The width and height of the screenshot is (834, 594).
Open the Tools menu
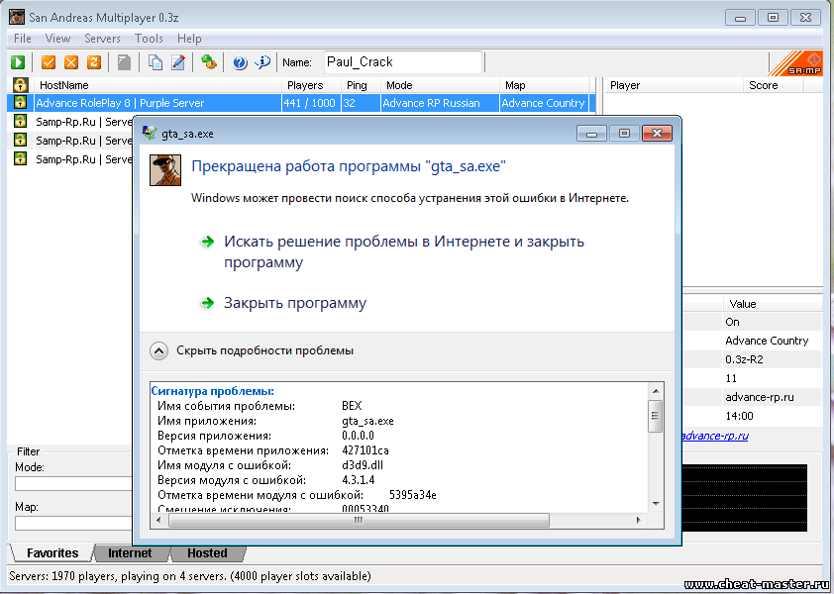pos(149,39)
